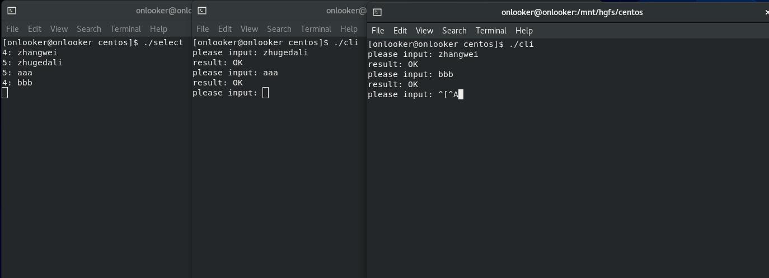Image resolution: width=769 pixels, height=278 pixels.
Task: Open File menu in right terminal
Action: pos(378,31)
